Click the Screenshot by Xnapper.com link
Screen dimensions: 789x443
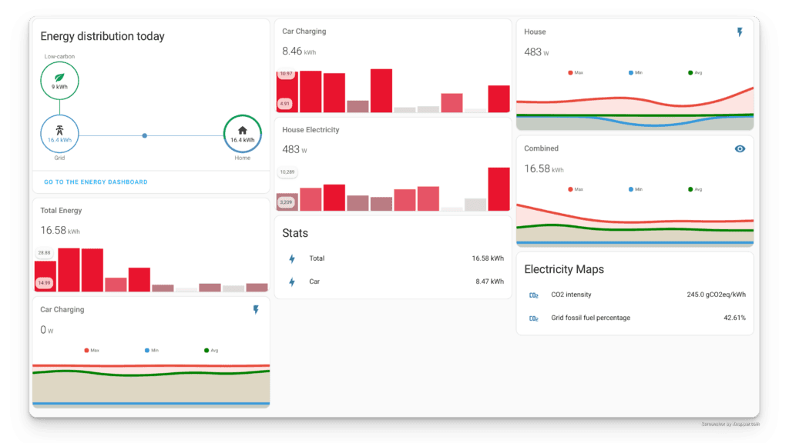(730, 422)
